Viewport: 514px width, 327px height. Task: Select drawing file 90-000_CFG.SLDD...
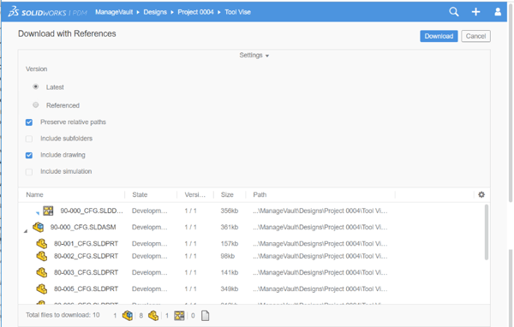(92, 211)
